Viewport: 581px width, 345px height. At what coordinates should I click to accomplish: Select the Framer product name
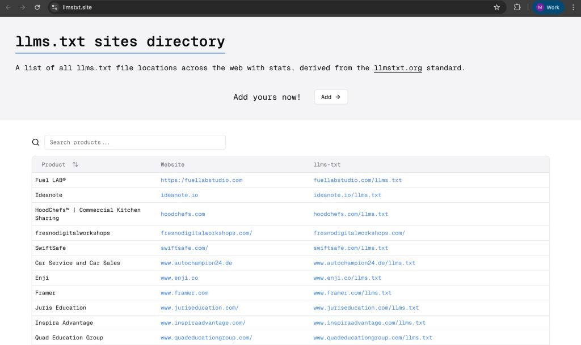[45, 293]
